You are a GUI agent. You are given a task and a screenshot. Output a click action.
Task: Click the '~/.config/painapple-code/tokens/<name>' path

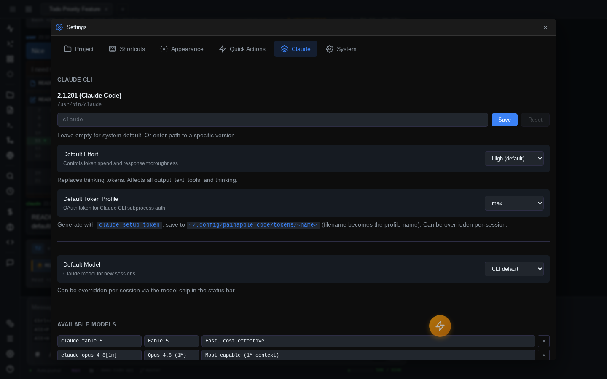point(253,225)
